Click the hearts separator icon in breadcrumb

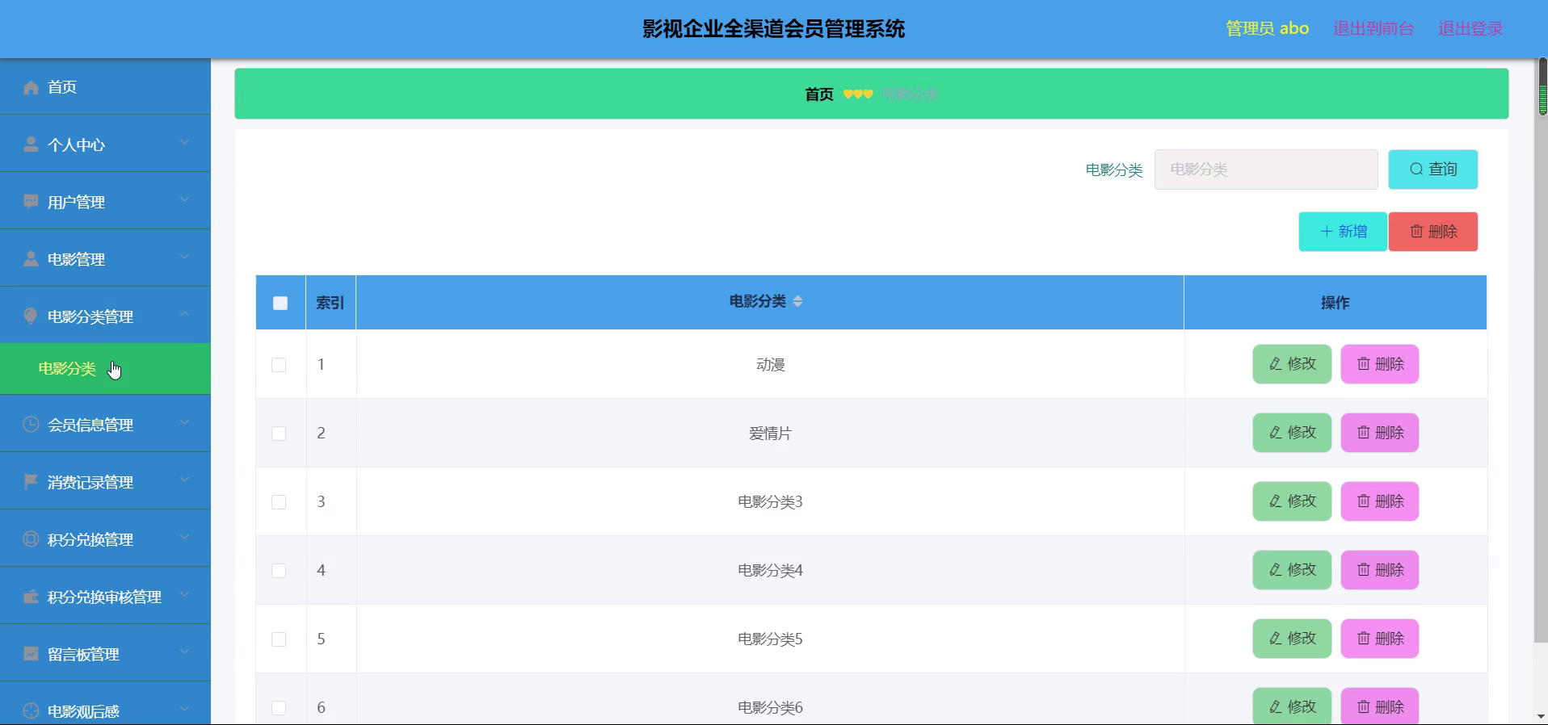[x=858, y=94]
